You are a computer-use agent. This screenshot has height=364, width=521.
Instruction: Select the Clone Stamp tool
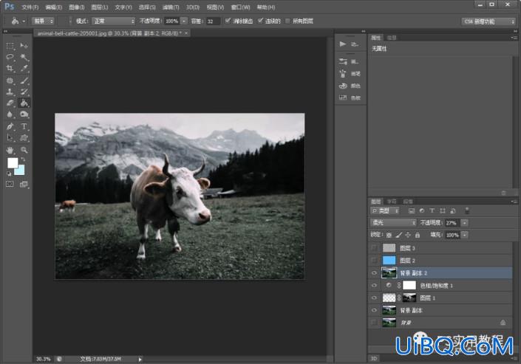point(10,92)
